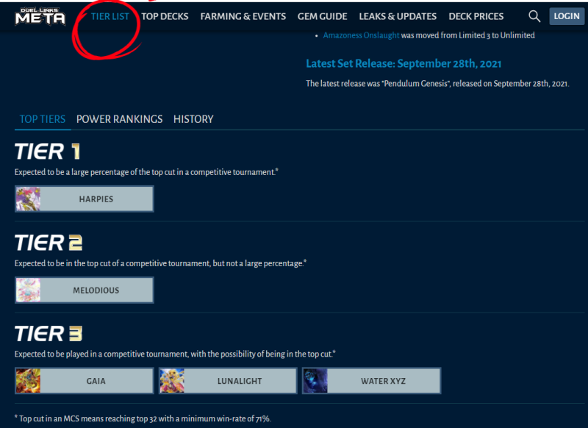588x428 pixels.
Task: Open the search magnifier icon
Action: (534, 16)
